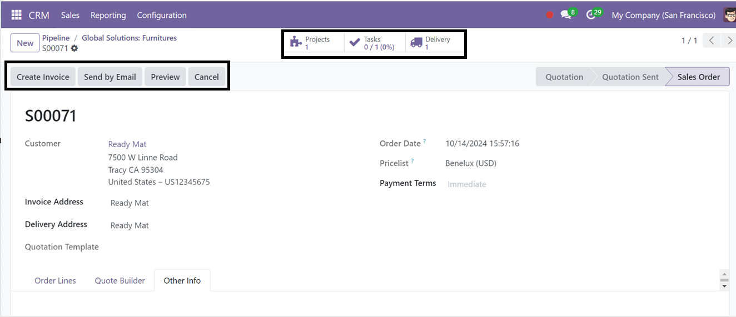The image size is (736, 317).
Task: Click the Delivery truck icon
Action: click(416, 43)
